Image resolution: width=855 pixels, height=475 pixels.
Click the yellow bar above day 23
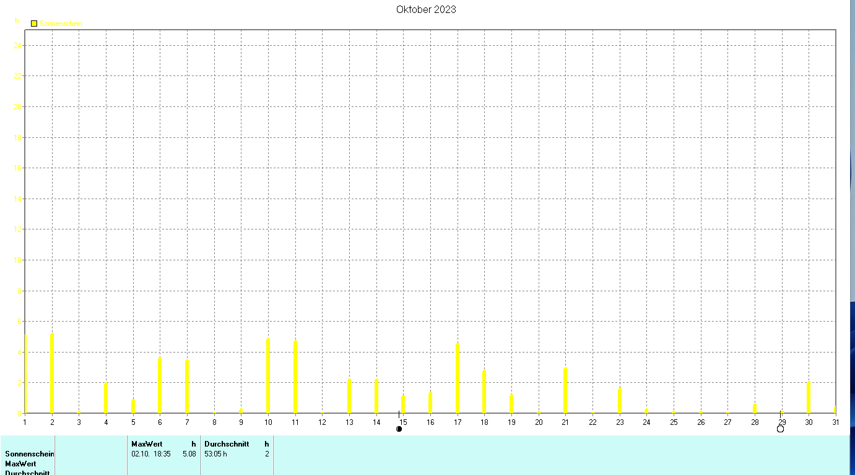[x=620, y=401]
